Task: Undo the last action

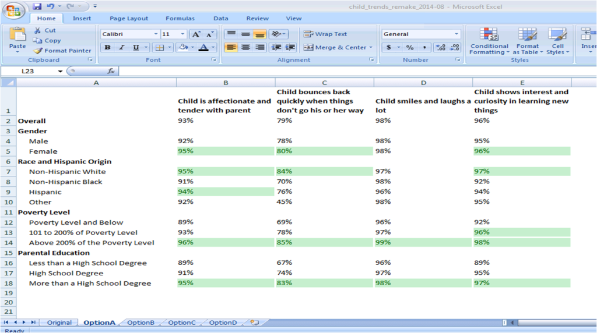Action: tap(50, 6)
